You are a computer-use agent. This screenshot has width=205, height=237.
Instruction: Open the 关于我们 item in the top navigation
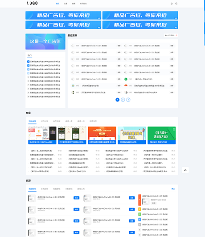83,4
